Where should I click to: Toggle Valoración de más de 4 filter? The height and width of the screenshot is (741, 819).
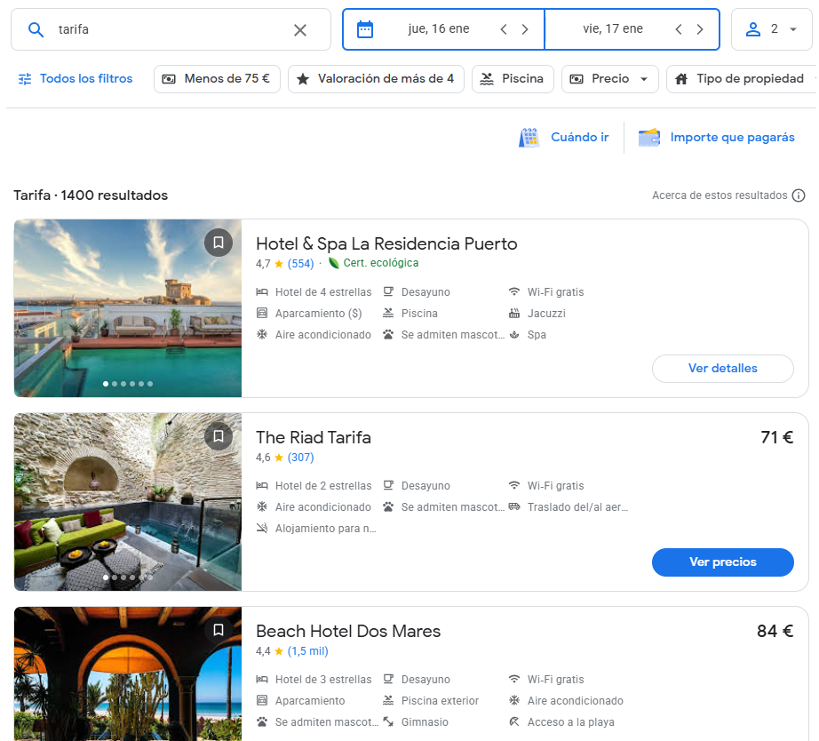point(376,79)
